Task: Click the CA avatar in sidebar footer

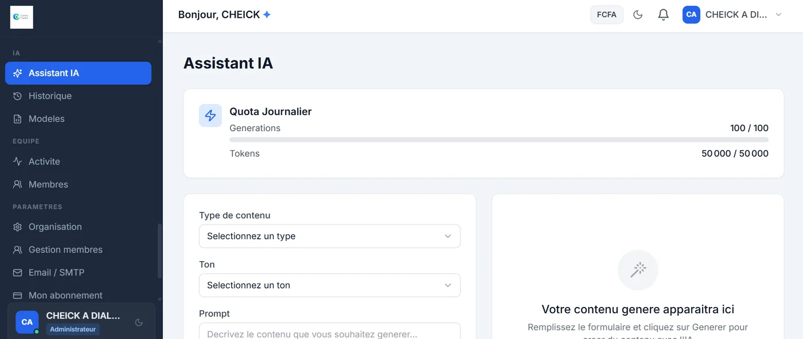Action: point(27,322)
